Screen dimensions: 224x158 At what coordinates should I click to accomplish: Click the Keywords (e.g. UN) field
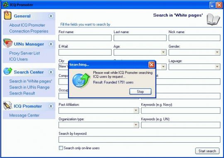tap(181, 125)
